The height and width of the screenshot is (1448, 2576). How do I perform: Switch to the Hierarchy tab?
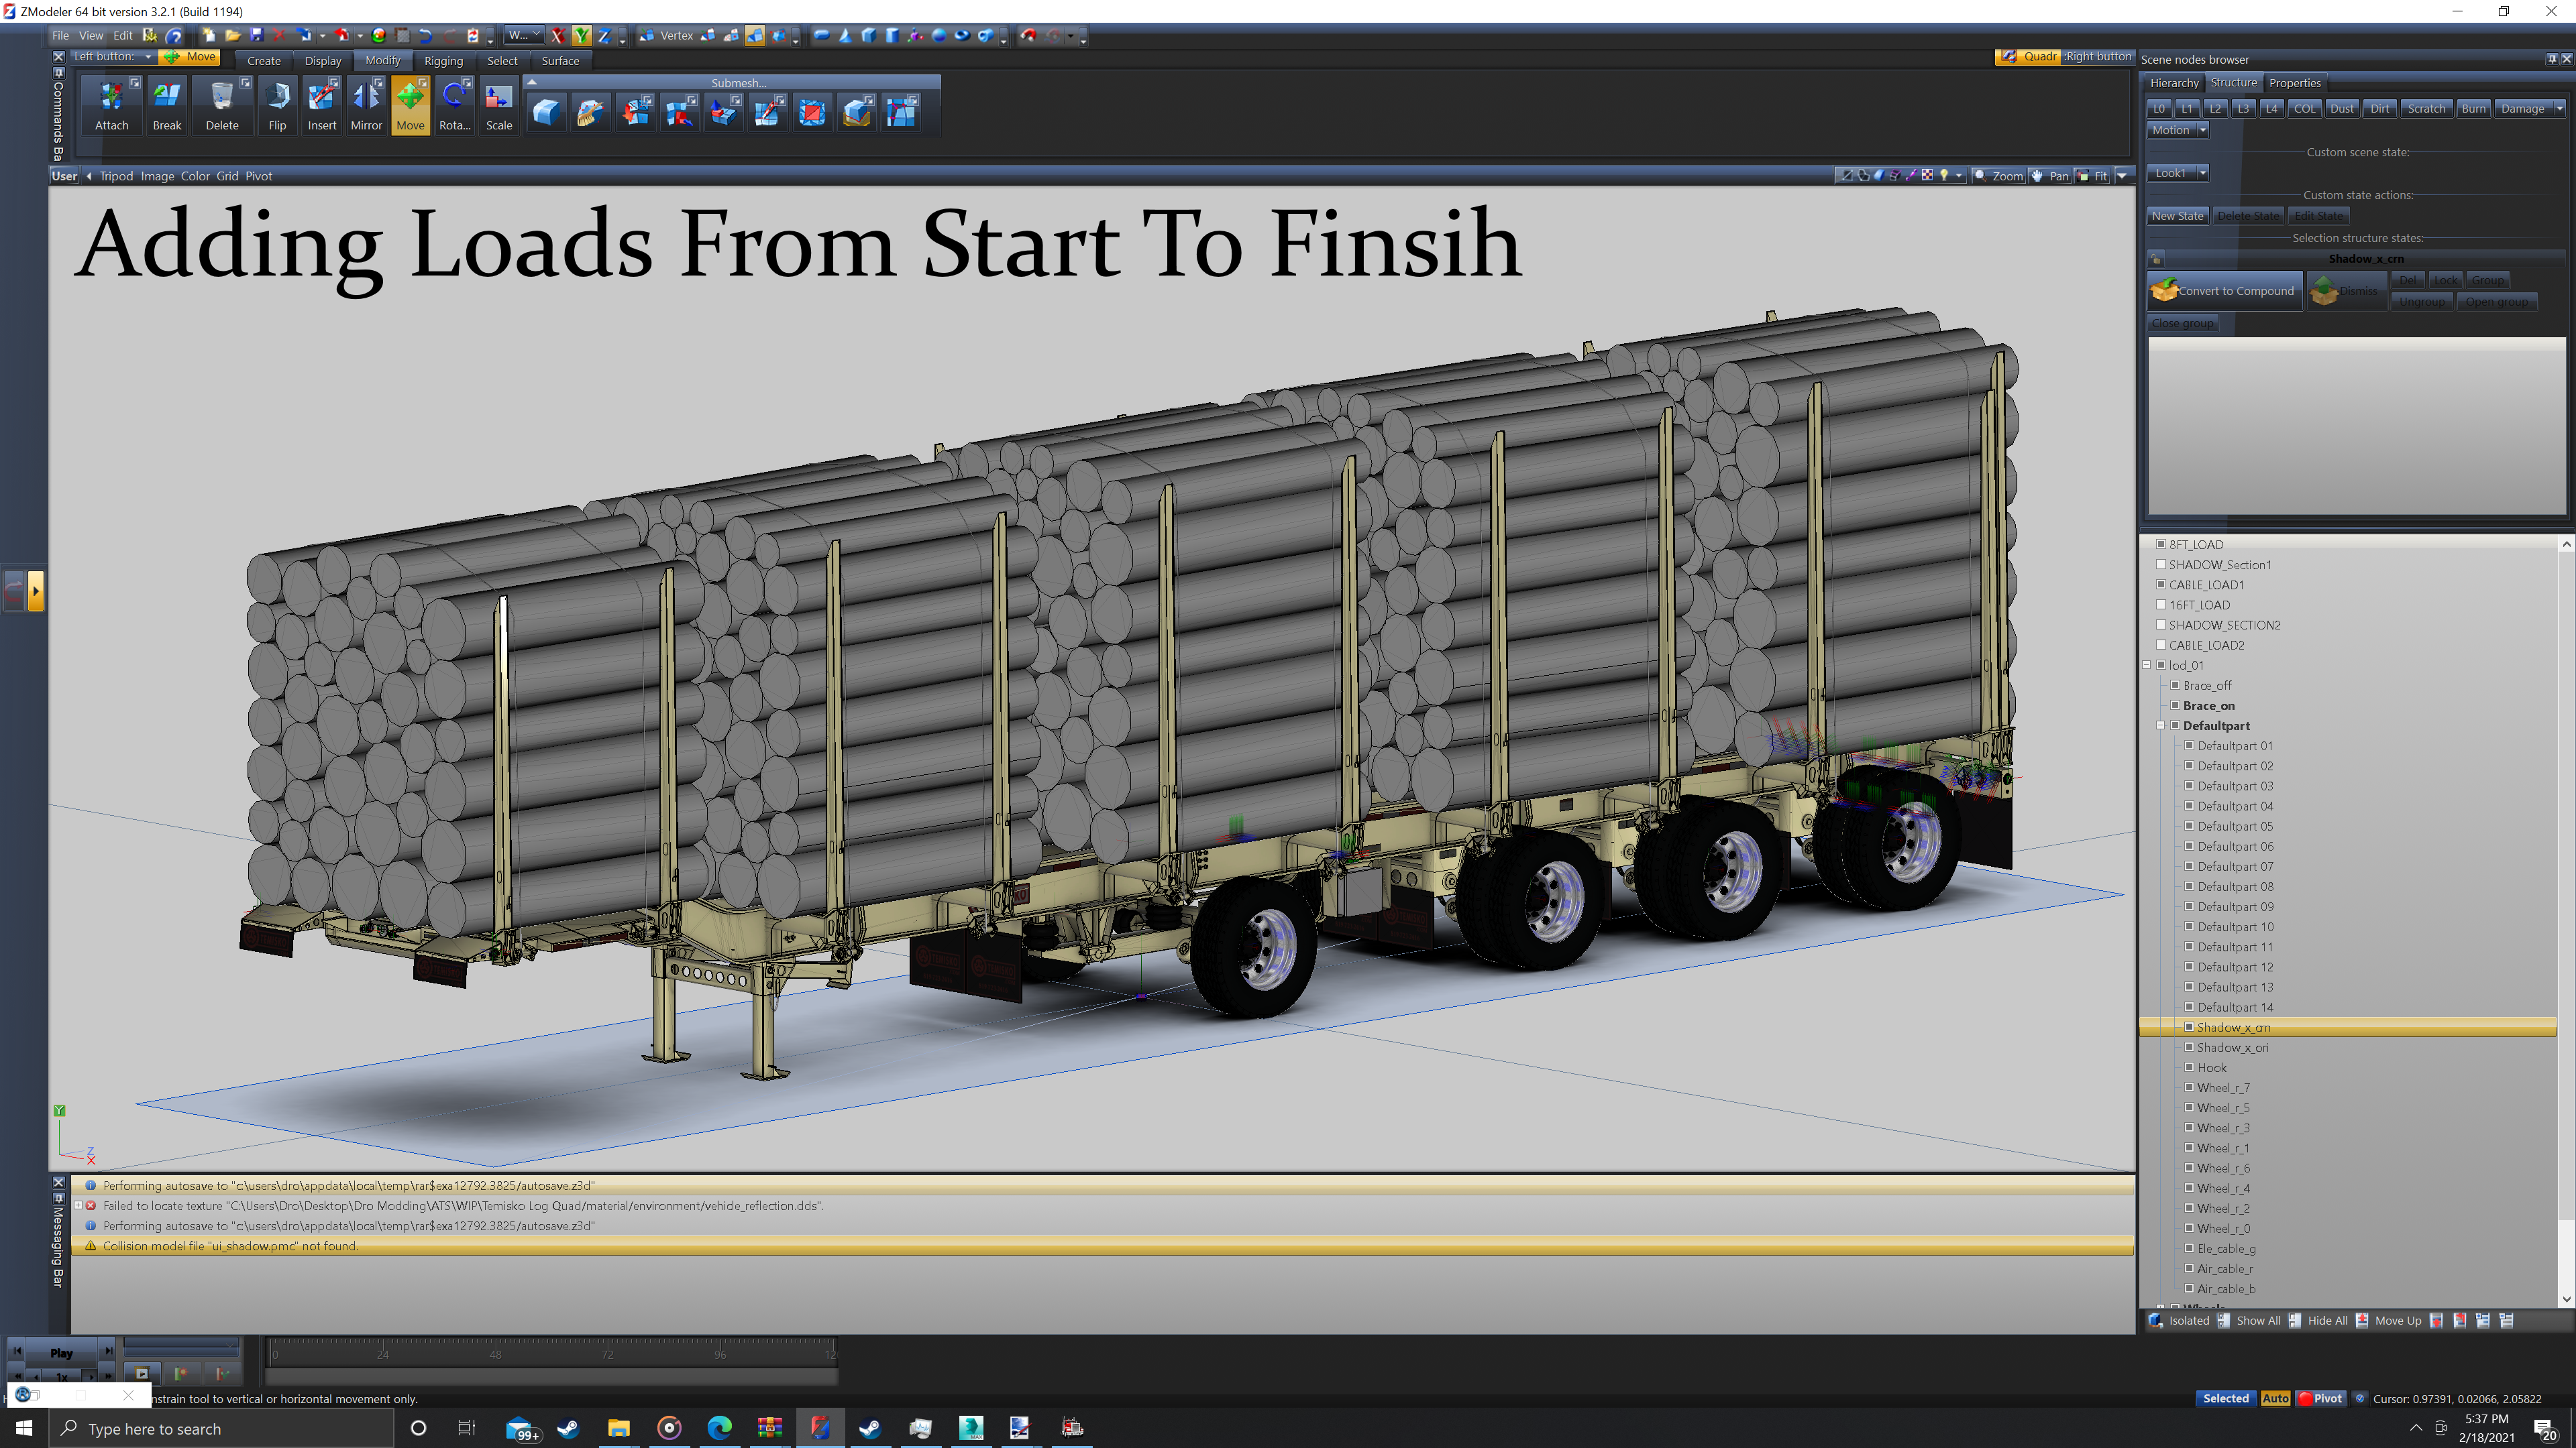point(2174,83)
